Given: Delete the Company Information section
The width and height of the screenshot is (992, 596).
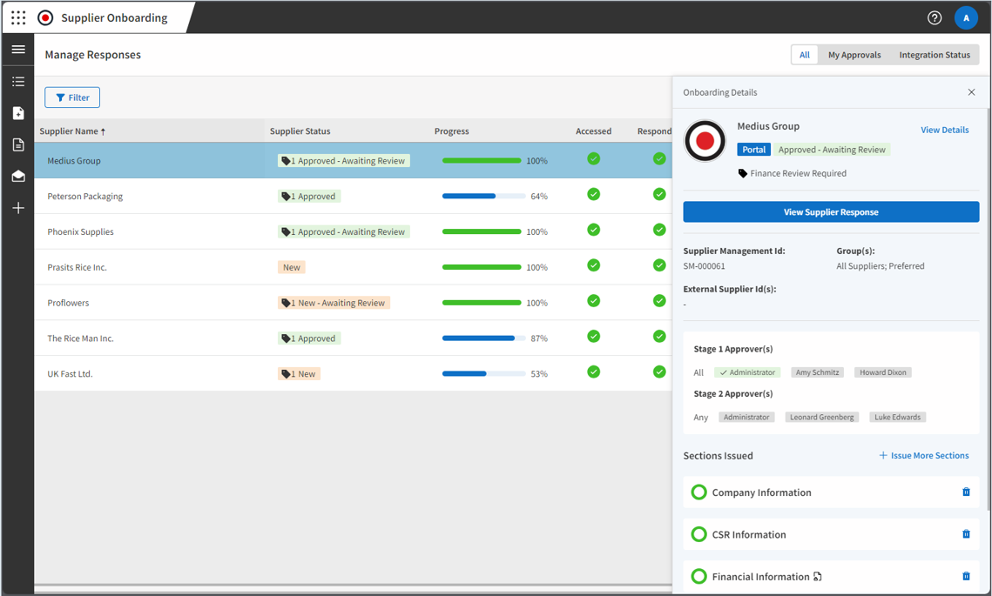Looking at the screenshot, I should 966,492.
